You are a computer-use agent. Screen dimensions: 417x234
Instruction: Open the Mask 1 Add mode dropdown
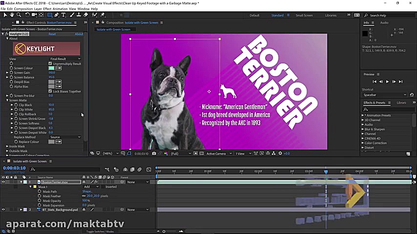(x=91, y=187)
